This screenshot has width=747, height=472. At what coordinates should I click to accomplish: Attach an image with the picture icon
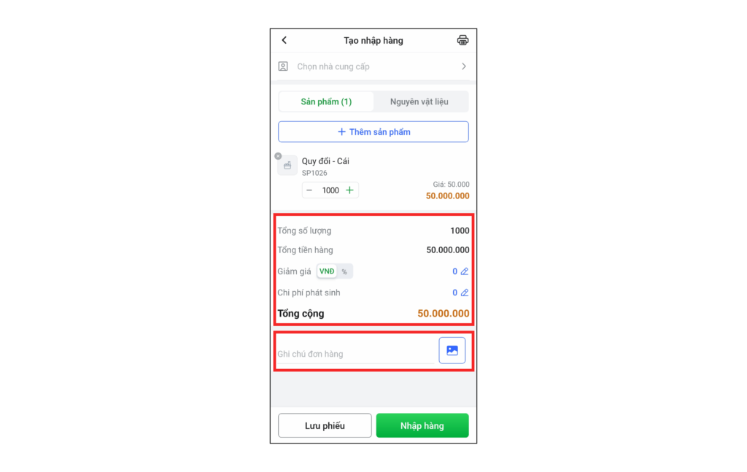tap(452, 351)
